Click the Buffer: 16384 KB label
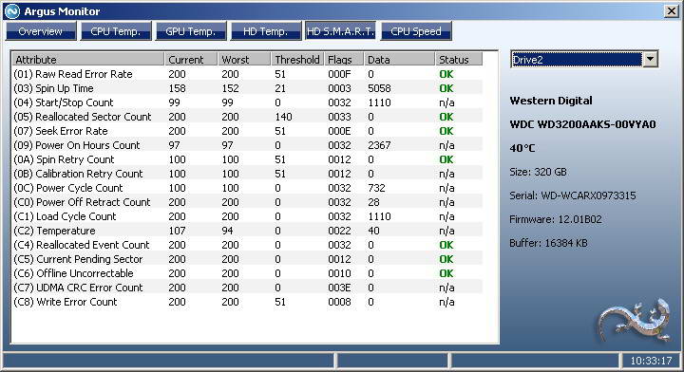The image size is (684, 372). pyautogui.click(x=548, y=243)
